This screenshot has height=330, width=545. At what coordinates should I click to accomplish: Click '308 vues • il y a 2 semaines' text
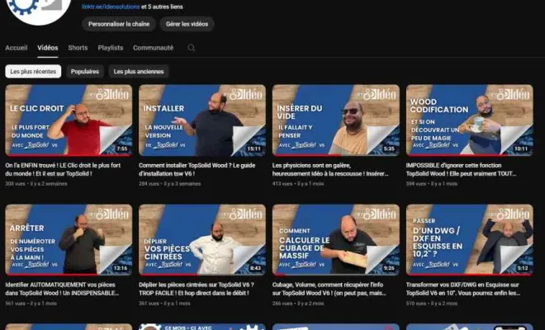click(x=36, y=184)
